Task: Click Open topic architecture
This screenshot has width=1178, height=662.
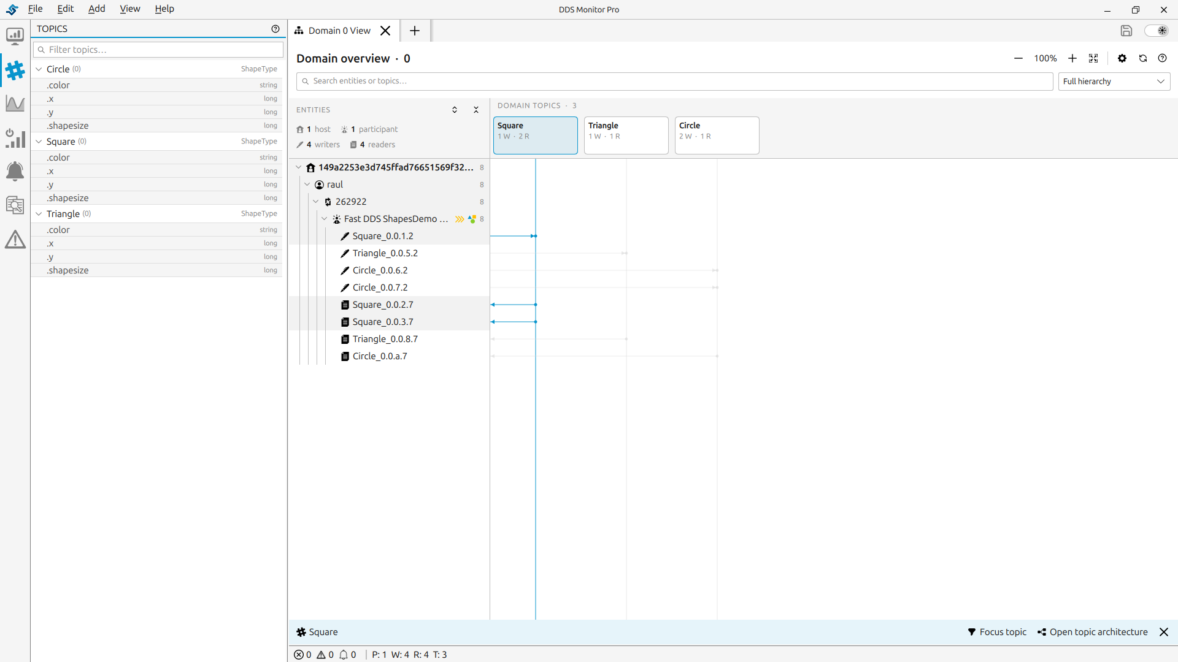Action: pos(1093,632)
